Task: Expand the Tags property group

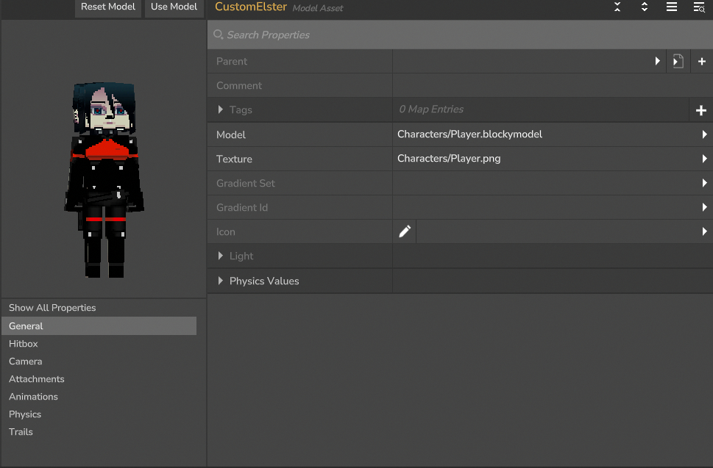Action: [x=221, y=109]
